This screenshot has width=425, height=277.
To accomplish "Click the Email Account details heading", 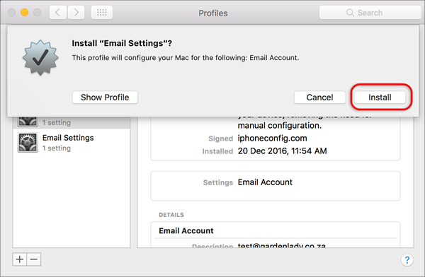I will (186, 231).
